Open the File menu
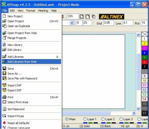This screenshot has width=149, height=129. pyautogui.click(x=5, y=11)
